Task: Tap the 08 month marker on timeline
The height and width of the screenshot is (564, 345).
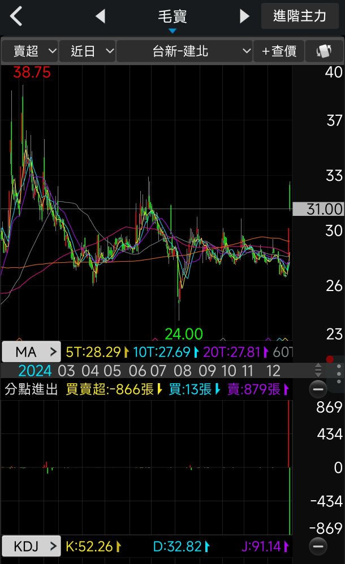Action: coord(183,371)
